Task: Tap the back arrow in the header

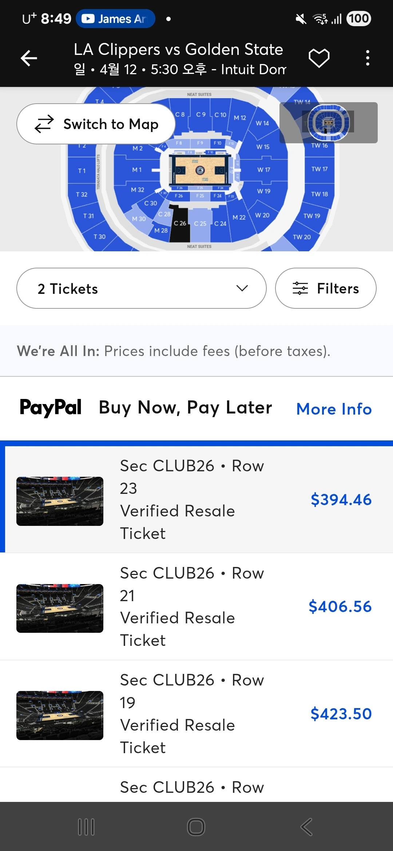Action: tap(29, 58)
